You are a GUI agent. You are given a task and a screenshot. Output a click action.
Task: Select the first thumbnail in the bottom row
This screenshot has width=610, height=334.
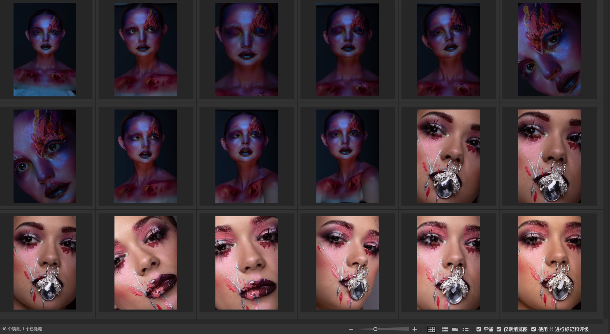pyautogui.click(x=45, y=263)
